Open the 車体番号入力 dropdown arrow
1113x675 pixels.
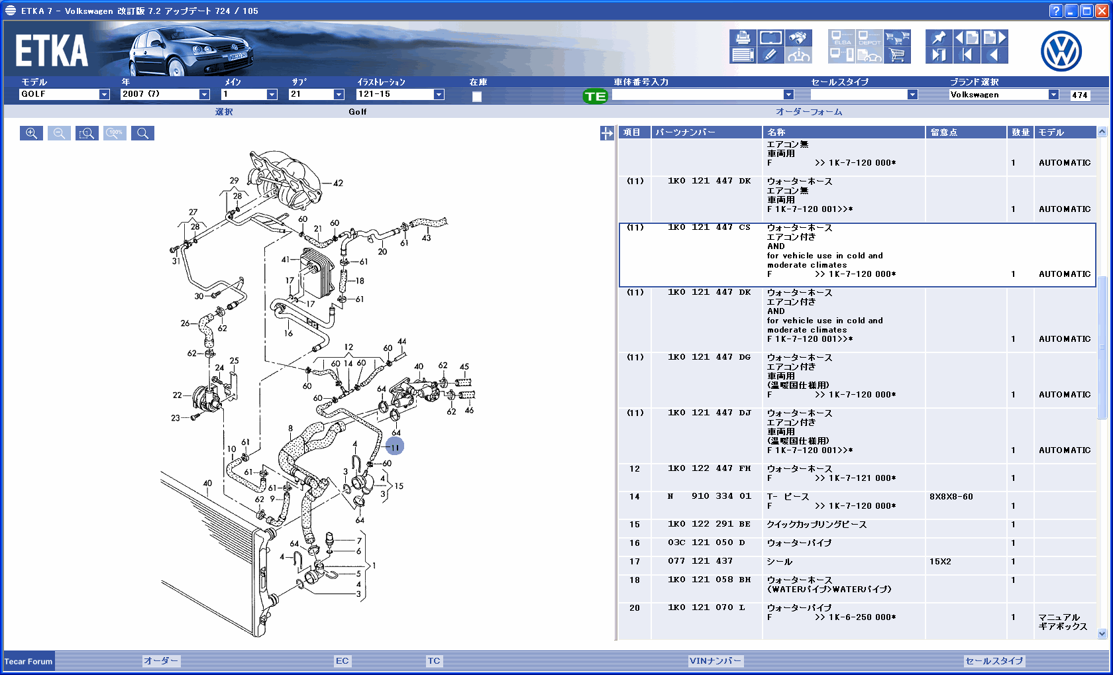coord(788,95)
